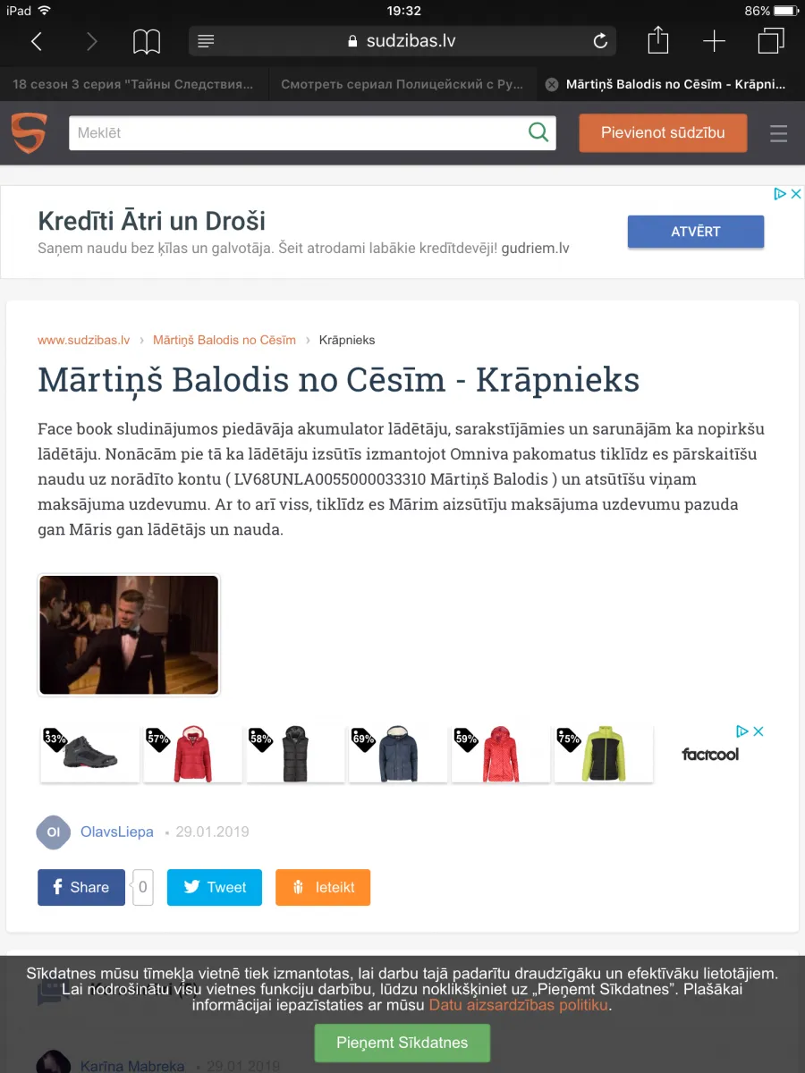Click the Facebook Share button
805x1073 pixels.
[81, 887]
